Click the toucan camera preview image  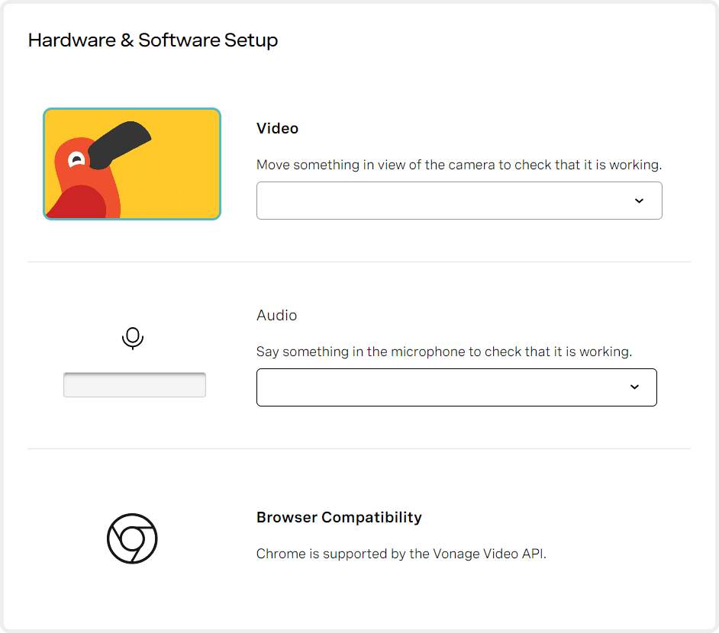(132, 163)
